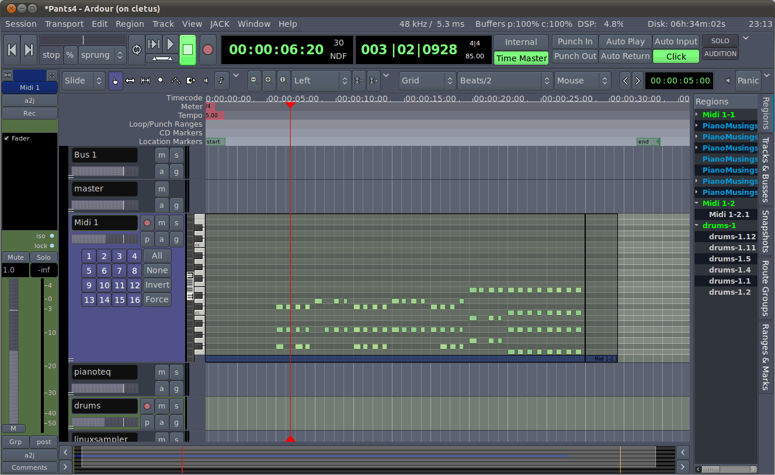Toggle the Click metronome button

click(676, 57)
